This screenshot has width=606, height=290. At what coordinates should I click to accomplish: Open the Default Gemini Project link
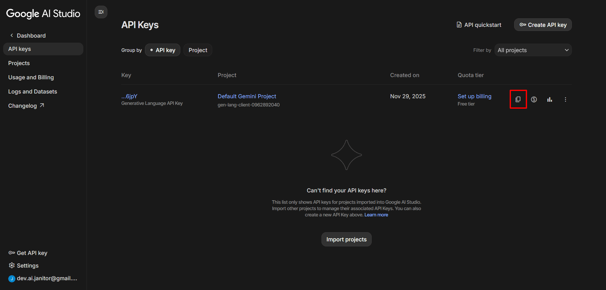coord(247,96)
